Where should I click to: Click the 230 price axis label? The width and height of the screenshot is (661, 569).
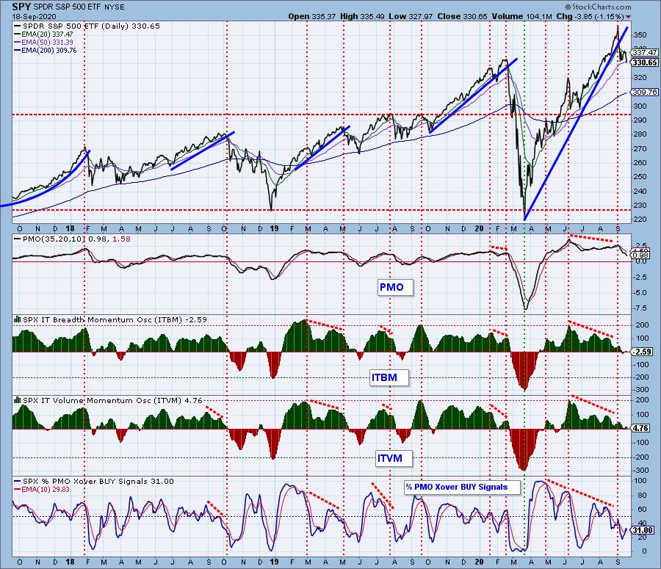click(640, 206)
